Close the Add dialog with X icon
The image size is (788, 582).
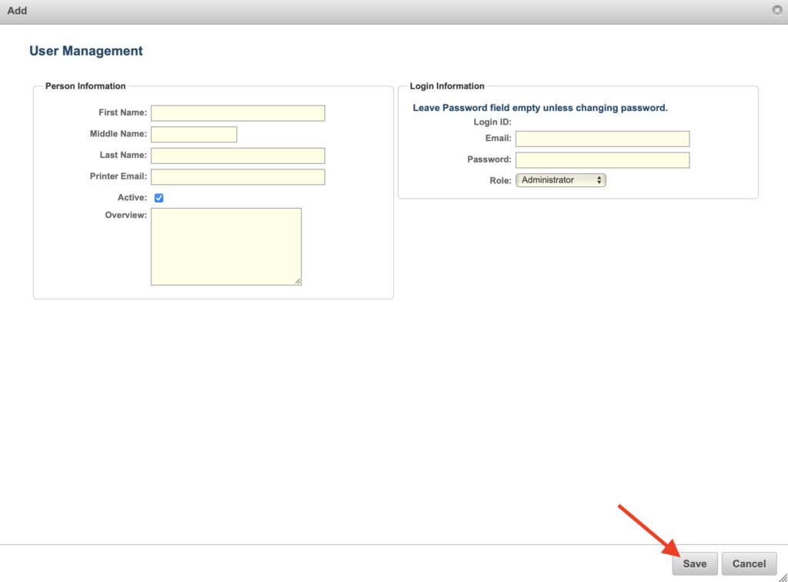tap(777, 10)
